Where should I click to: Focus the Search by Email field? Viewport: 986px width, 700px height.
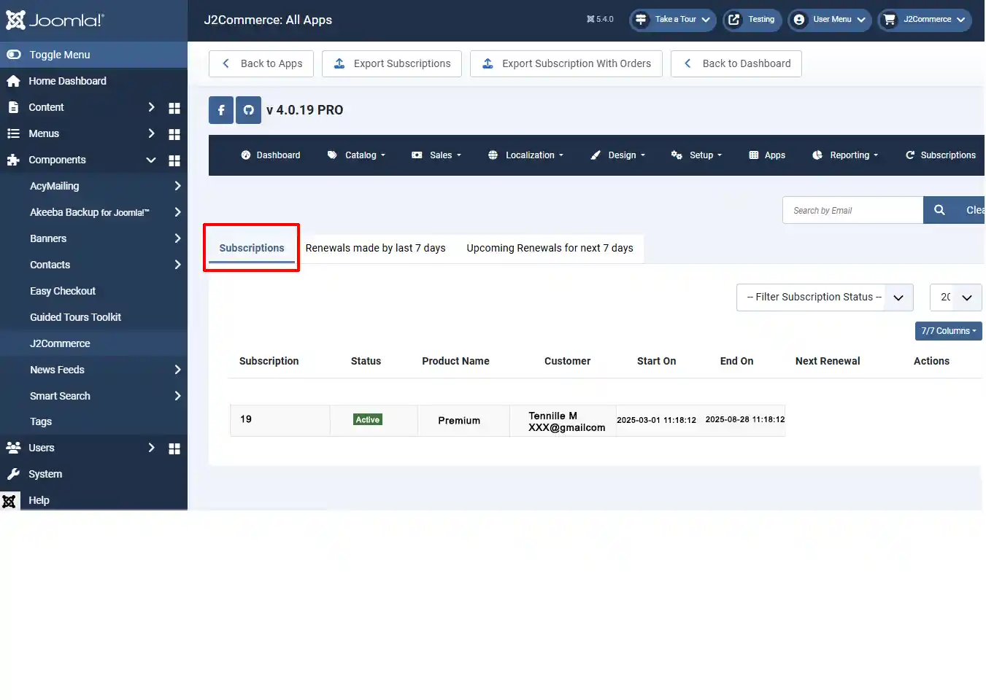(x=852, y=210)
